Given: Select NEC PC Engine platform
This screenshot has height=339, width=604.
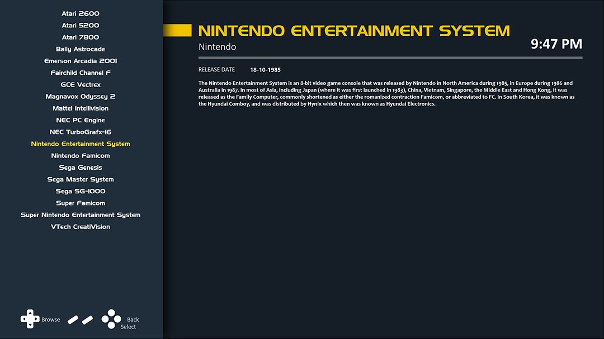Looking at the screenshot, I should point(81,120).
